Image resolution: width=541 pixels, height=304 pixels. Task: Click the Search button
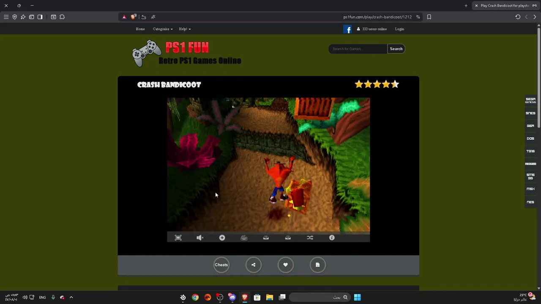pyautogui.click(x=396, y=49)
